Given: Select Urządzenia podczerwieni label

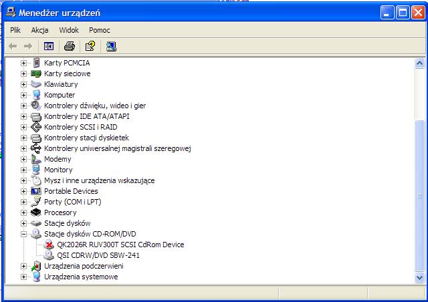Looking at the screenshot, I should [x=84, y=266].
